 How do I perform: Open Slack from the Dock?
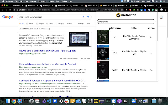[67, 101]
